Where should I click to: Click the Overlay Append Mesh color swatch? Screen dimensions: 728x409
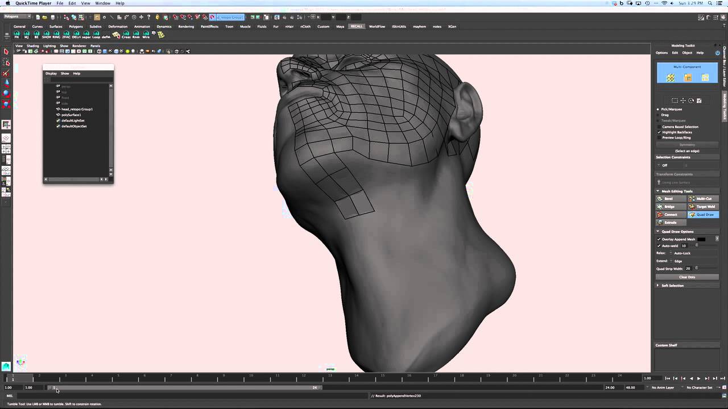pyautogui.click(x=702, y=239)
